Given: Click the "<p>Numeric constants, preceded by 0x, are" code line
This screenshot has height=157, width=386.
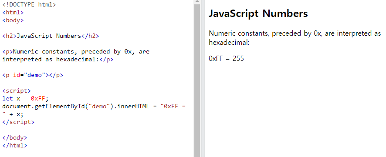Looking at the screenshot, I should [x=76, y=52].
